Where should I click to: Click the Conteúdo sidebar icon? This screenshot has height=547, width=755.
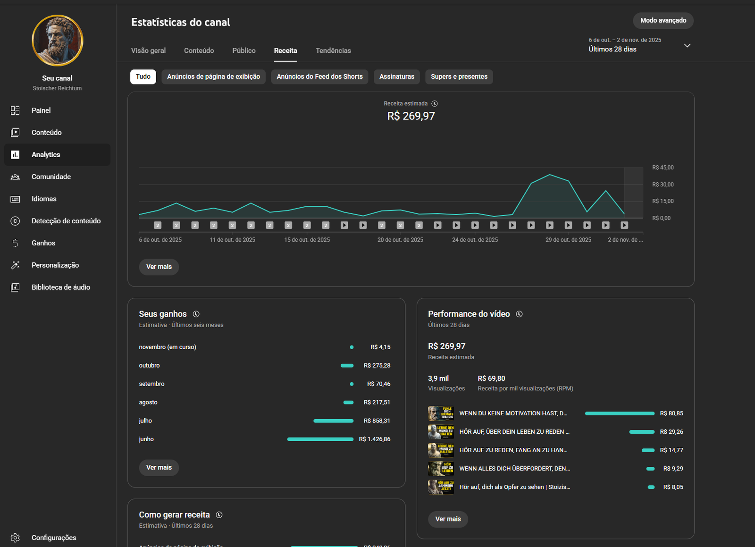pos(15,133)
